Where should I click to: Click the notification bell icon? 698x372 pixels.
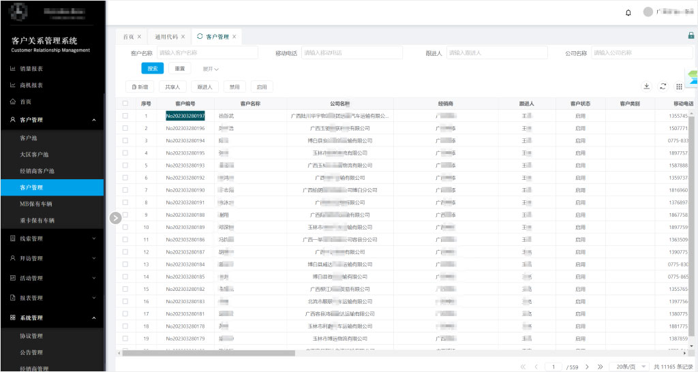coord(628,12)
